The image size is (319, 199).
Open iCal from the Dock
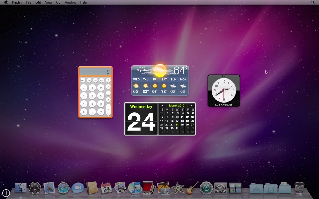point(106,188)
